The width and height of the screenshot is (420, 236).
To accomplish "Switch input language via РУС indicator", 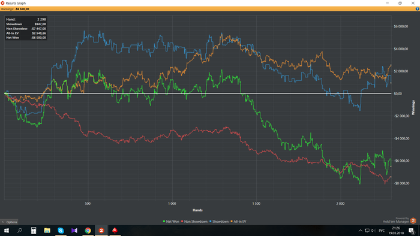I will point(382,231).
